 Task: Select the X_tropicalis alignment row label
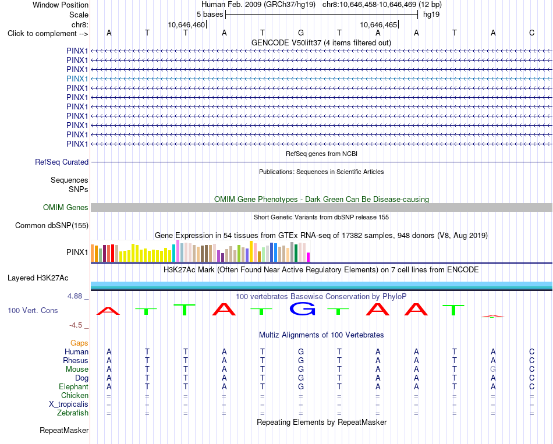coord(69,404)
